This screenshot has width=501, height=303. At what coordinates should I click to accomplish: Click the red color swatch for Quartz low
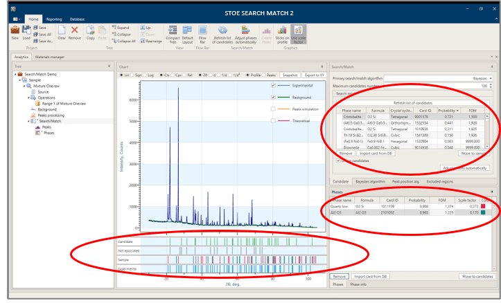tap(483, 206)
